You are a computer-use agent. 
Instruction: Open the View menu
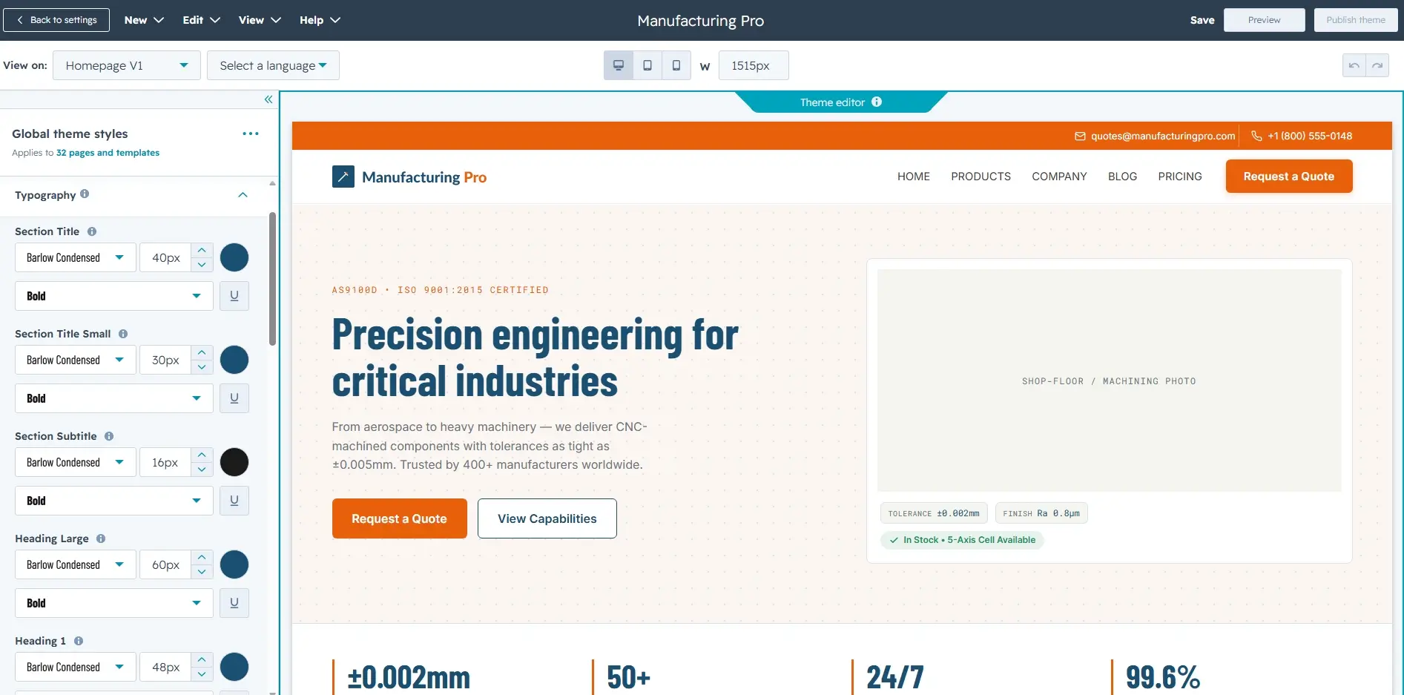(x=260, y=20)
